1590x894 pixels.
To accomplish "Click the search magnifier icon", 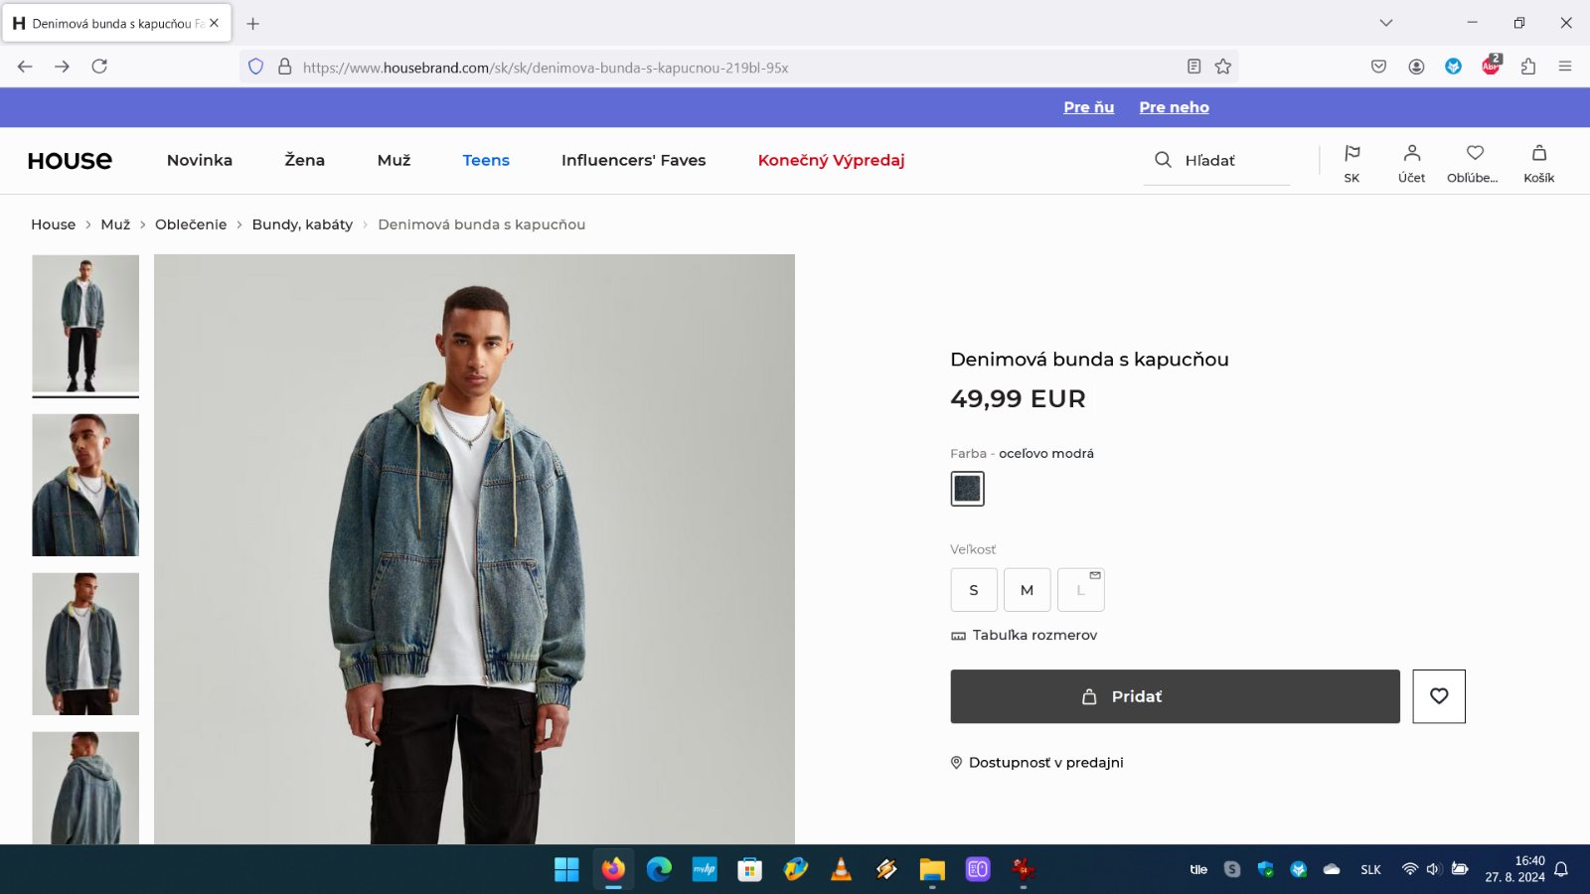I will tap(1163, 160).
